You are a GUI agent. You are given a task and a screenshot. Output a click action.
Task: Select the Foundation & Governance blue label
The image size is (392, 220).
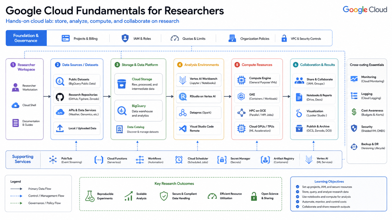point(26,38)
